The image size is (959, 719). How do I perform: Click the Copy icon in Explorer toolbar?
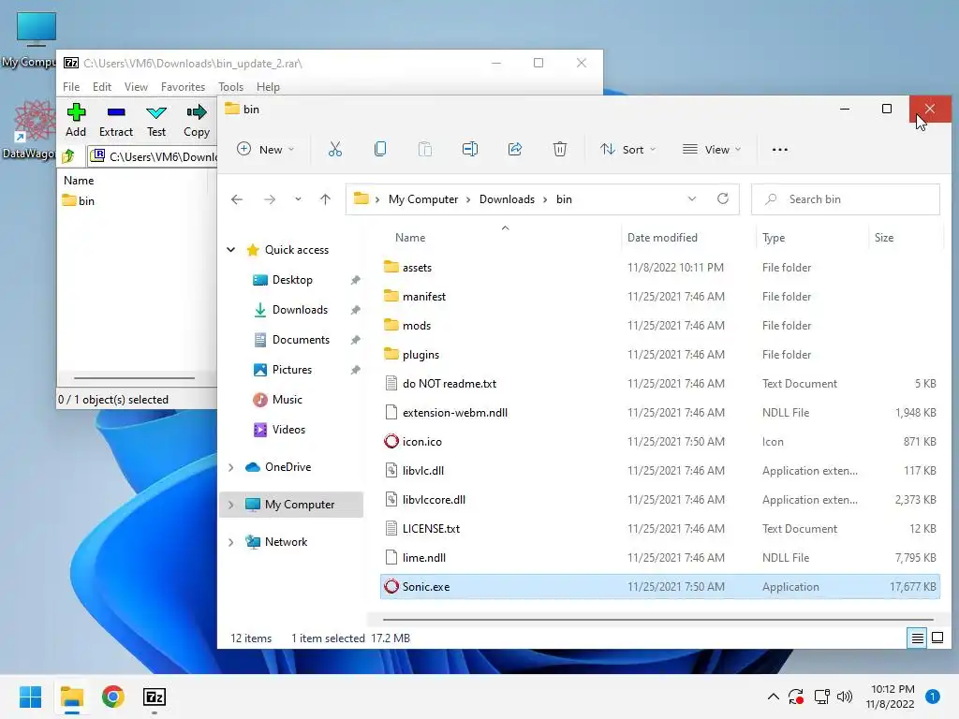[x=380, y=149]
